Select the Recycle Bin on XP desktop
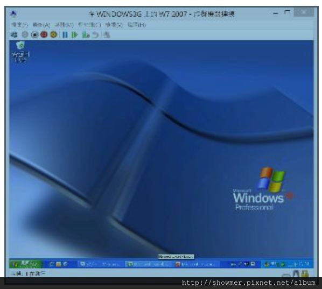The image size is (322, 289). (x=20, y=51)
